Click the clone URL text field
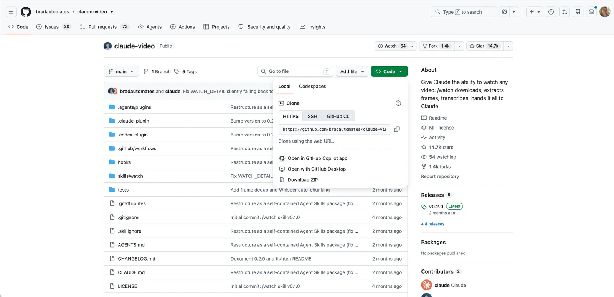 (334, 129)
